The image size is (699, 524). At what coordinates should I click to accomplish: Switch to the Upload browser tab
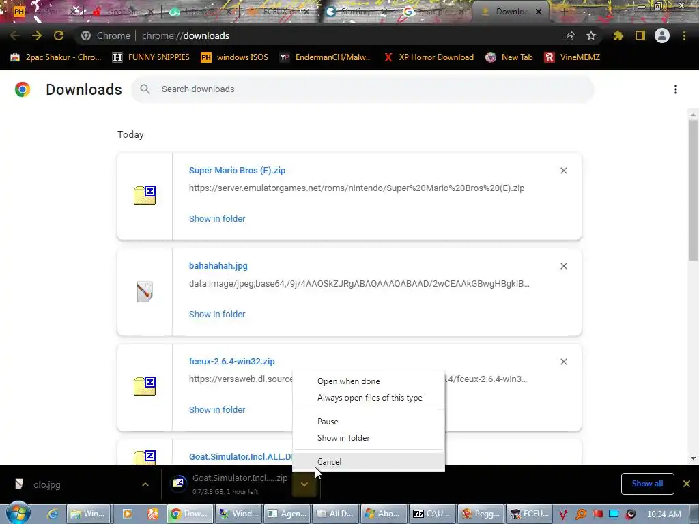click(201, 12)
